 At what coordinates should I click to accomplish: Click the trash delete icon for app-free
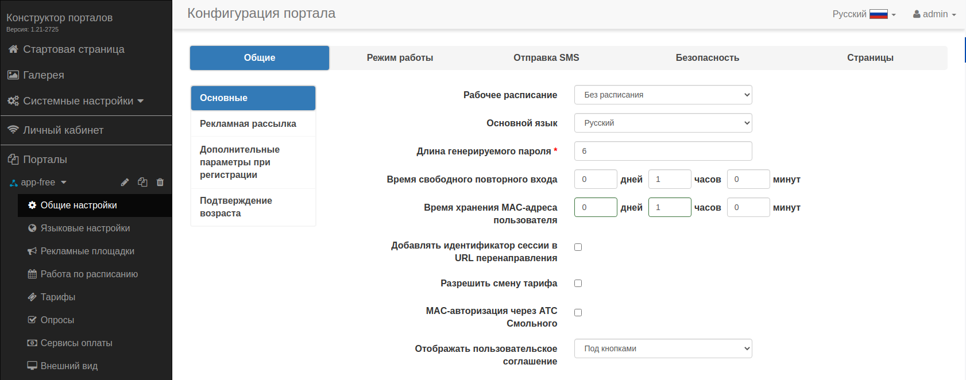point(160,183)
